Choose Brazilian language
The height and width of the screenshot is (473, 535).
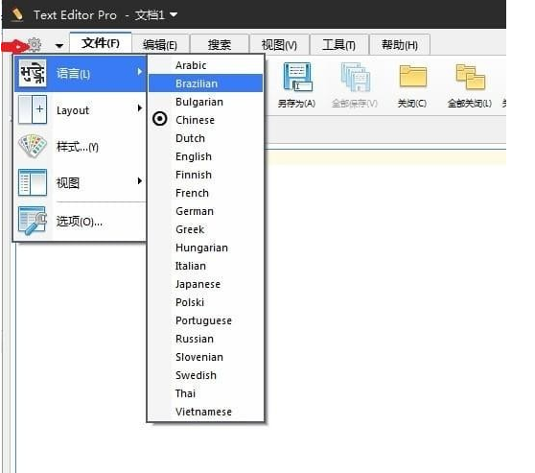tap(206, 83)
